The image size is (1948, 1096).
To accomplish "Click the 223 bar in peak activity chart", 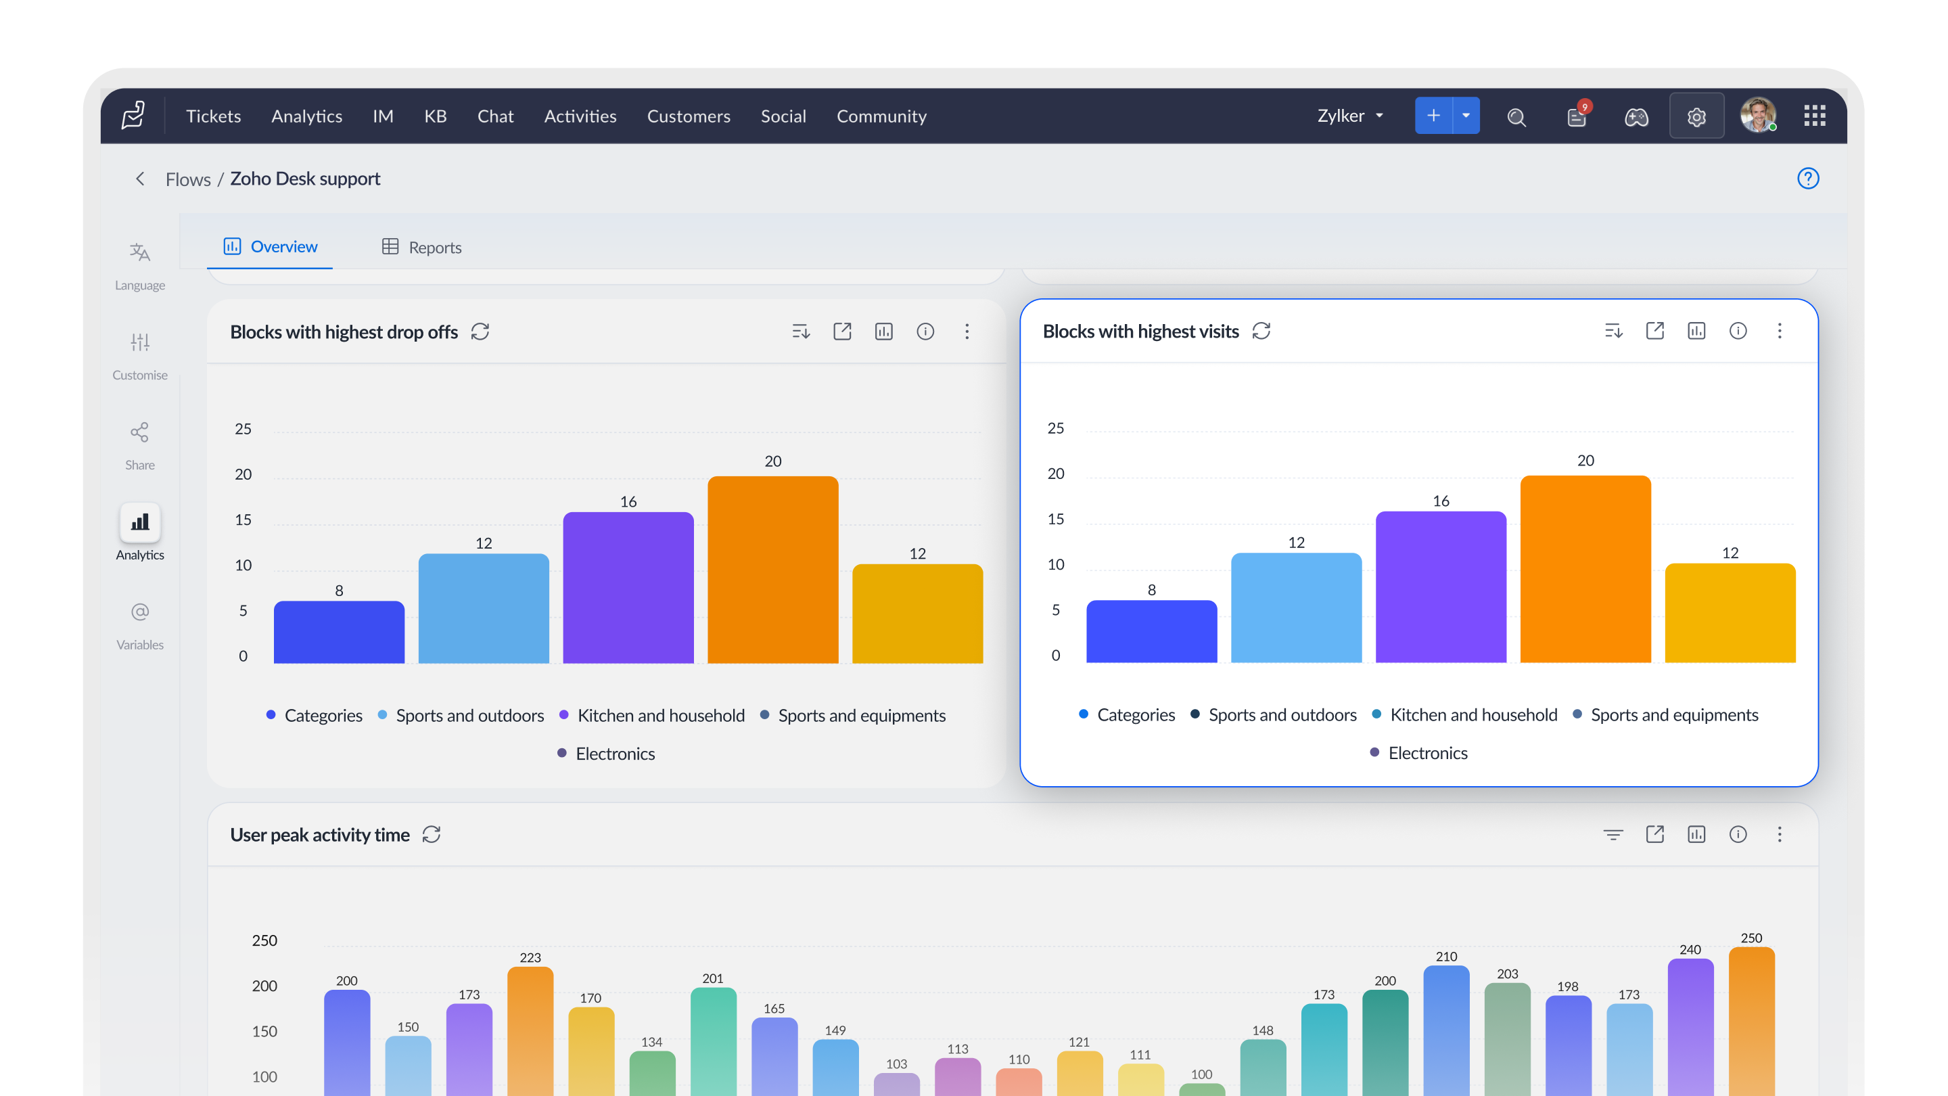I will pyautogui.click(x=530, y=1031).
